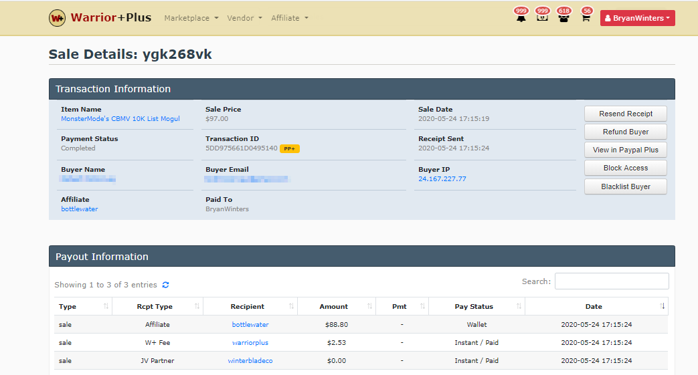Sort payout table by Amount column
This screenshot has width=698, height=375.
click(337, 306)
